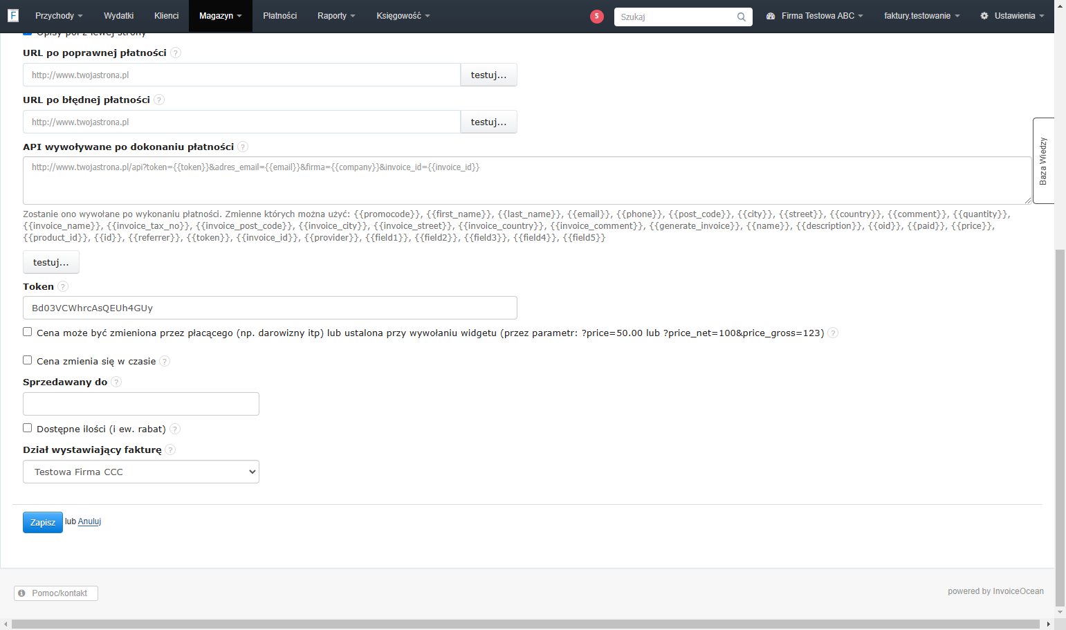Click testuj button for successful payment URL

pos(489,75)
